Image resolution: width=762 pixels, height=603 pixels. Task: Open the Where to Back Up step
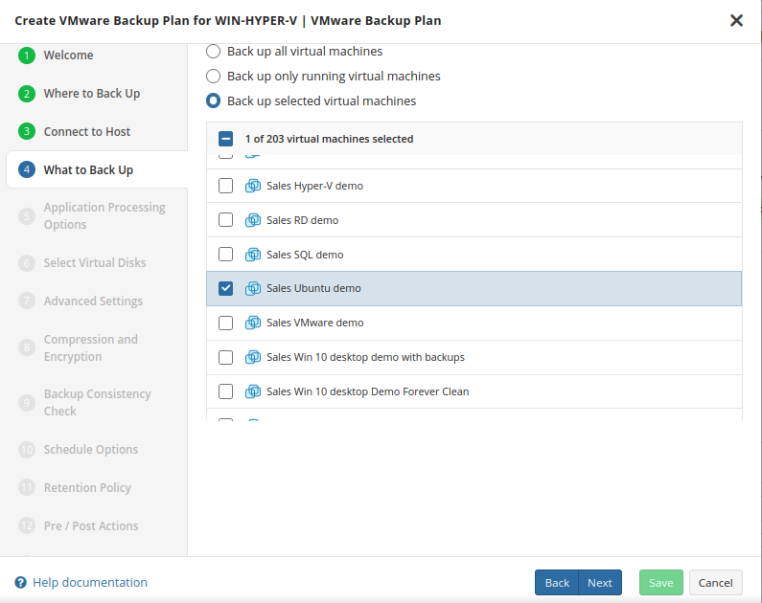91,94
